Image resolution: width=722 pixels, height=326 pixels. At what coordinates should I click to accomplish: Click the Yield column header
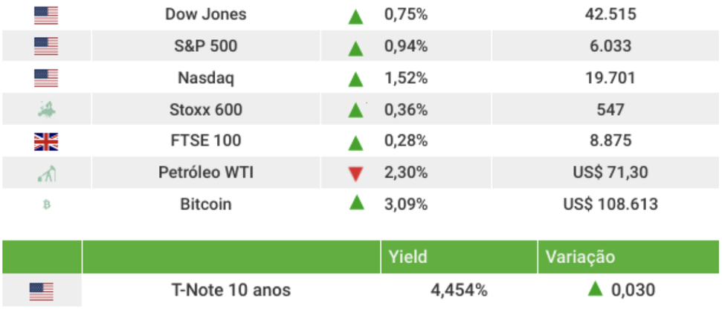pyautogui.click(x=407, y=257)
